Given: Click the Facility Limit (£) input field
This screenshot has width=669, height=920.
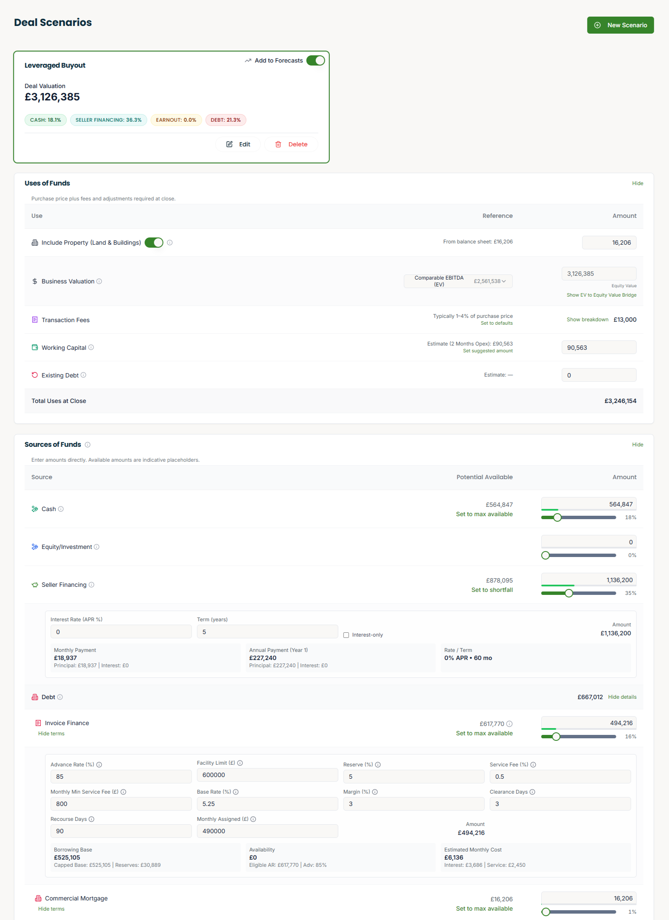Looking at the screenshot, I should click(x=267, y=775).
